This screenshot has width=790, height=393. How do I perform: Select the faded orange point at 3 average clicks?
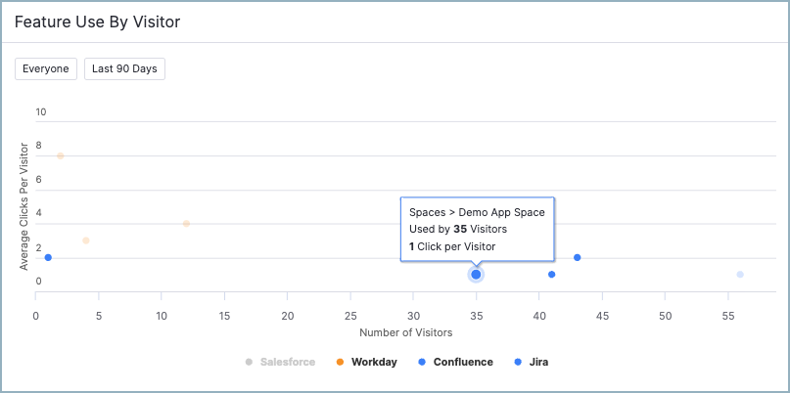[86, 240]
